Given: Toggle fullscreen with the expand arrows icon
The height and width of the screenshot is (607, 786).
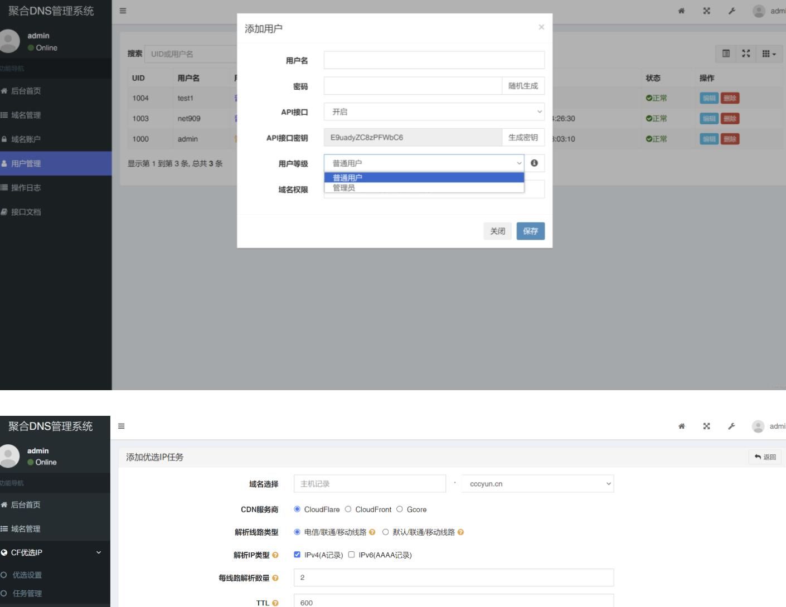Looking at the screenshot, I should click(706, 11).
